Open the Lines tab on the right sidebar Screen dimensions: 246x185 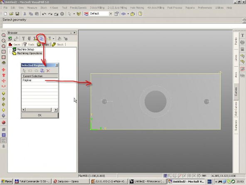coord(236,58)
